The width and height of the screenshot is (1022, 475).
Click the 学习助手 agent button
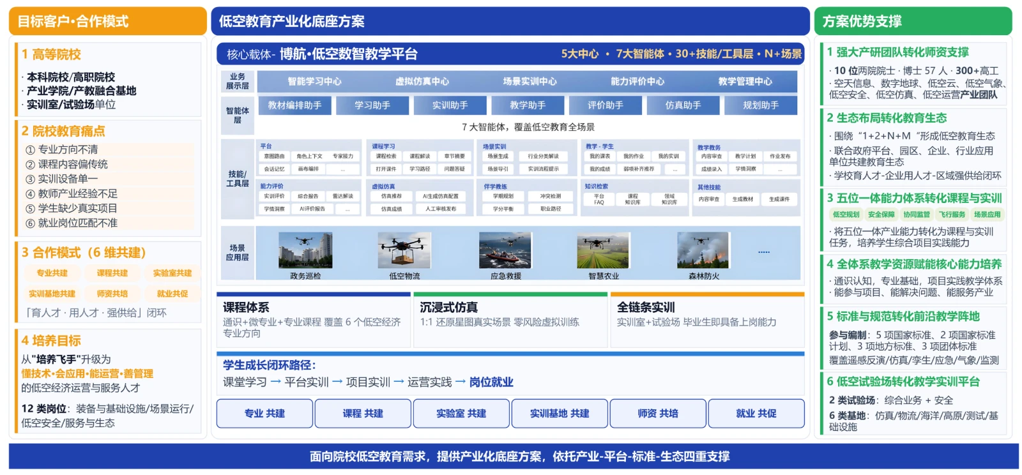(x=372, y=105)
